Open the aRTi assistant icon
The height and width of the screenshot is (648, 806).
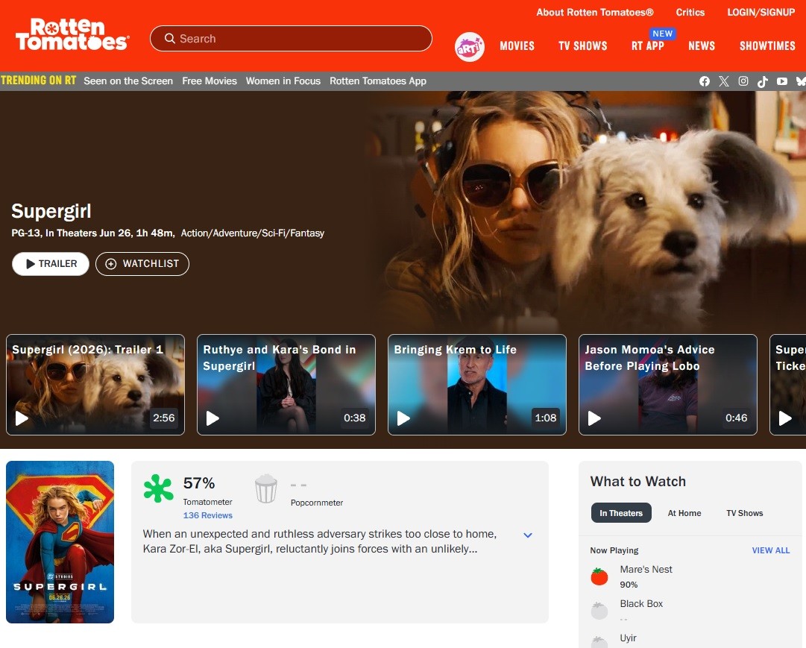[x=469, y=47]
